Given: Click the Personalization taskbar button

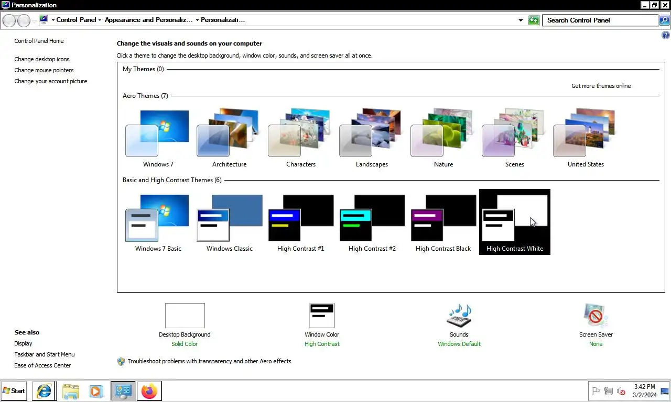Looking at the screenshot, I should coord(123,391).
